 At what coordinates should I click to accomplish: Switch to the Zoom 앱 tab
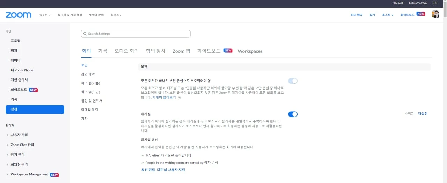point(181,51)
